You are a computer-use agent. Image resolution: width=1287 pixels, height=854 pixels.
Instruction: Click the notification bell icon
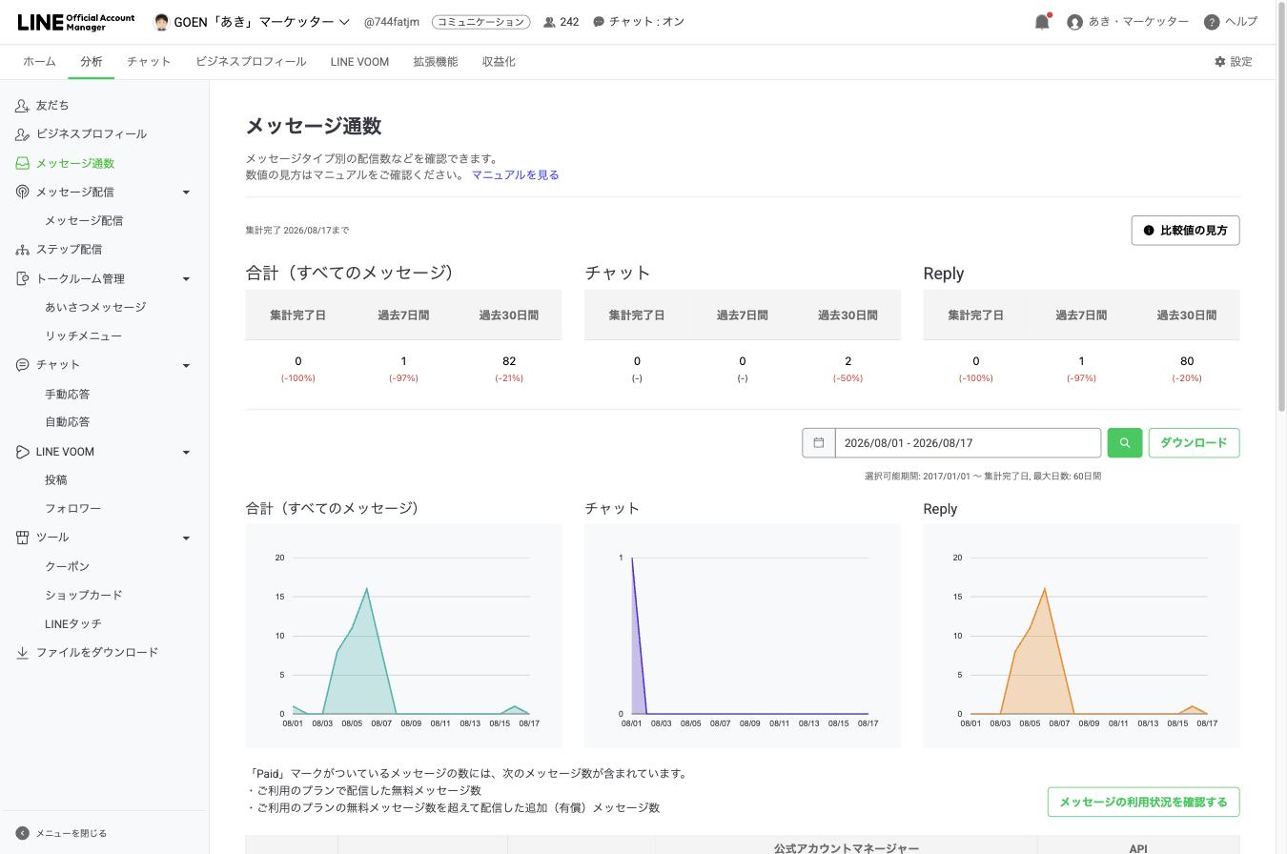(1042, 22)
